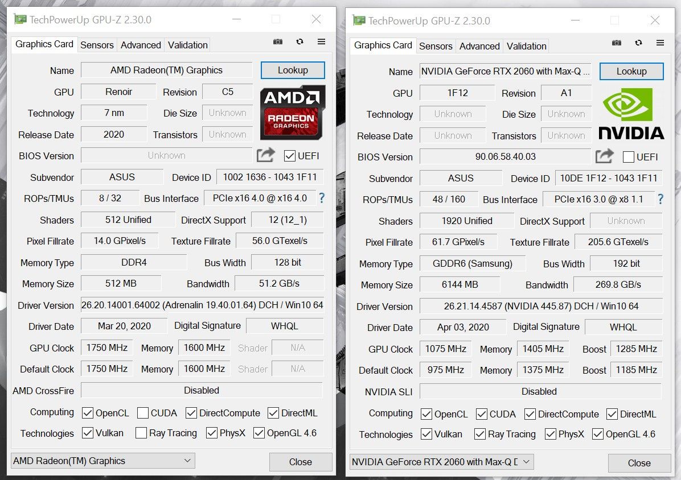Toggle the UEFI checkbox in AMD window
The height and width of the screenshot is (480, 681).
coord(290,156)
